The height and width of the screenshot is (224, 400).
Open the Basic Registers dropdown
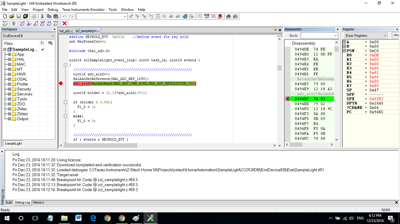click(x=366, y=36)
